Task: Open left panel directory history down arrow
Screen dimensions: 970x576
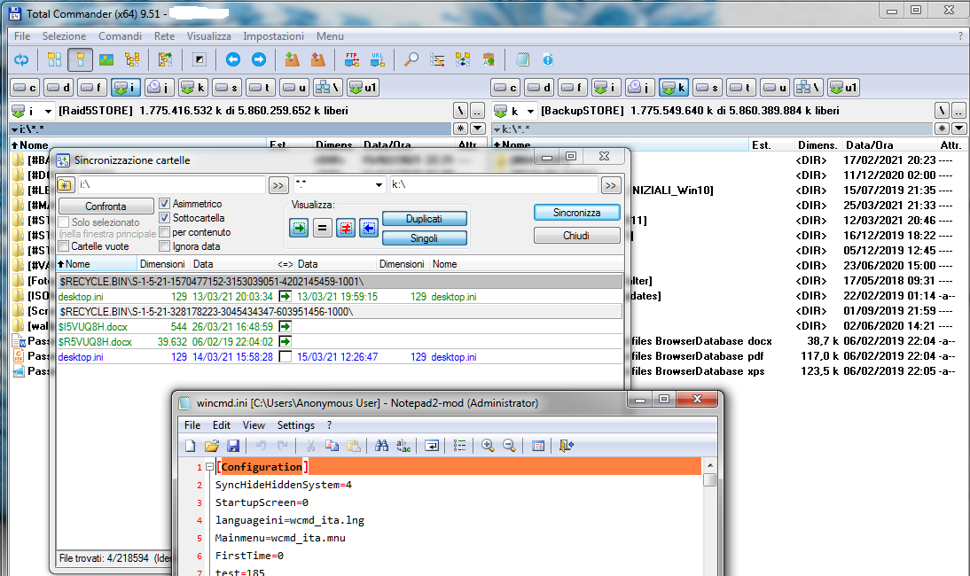Action: (478, 128)
